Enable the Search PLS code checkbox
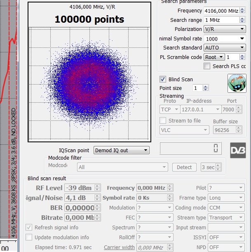Viewport: 251px width, 252px height. (207, 66)
